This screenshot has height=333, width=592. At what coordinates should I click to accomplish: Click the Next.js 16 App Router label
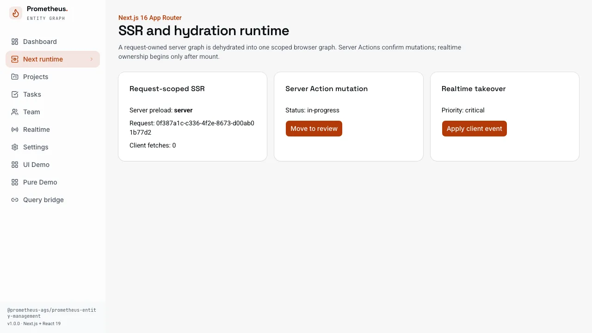tap(150, 18)
